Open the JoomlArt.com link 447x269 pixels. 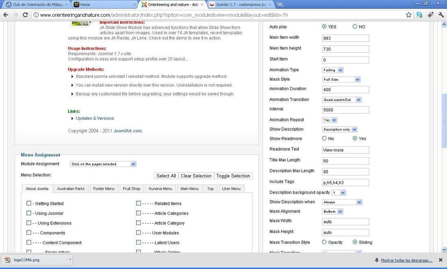(x=128, y=131)
